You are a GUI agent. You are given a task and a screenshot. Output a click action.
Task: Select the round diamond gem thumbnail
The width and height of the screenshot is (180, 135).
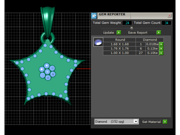click(98, 42)
